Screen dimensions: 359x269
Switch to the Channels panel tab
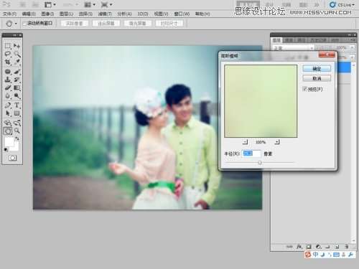[x=289, y=40]
